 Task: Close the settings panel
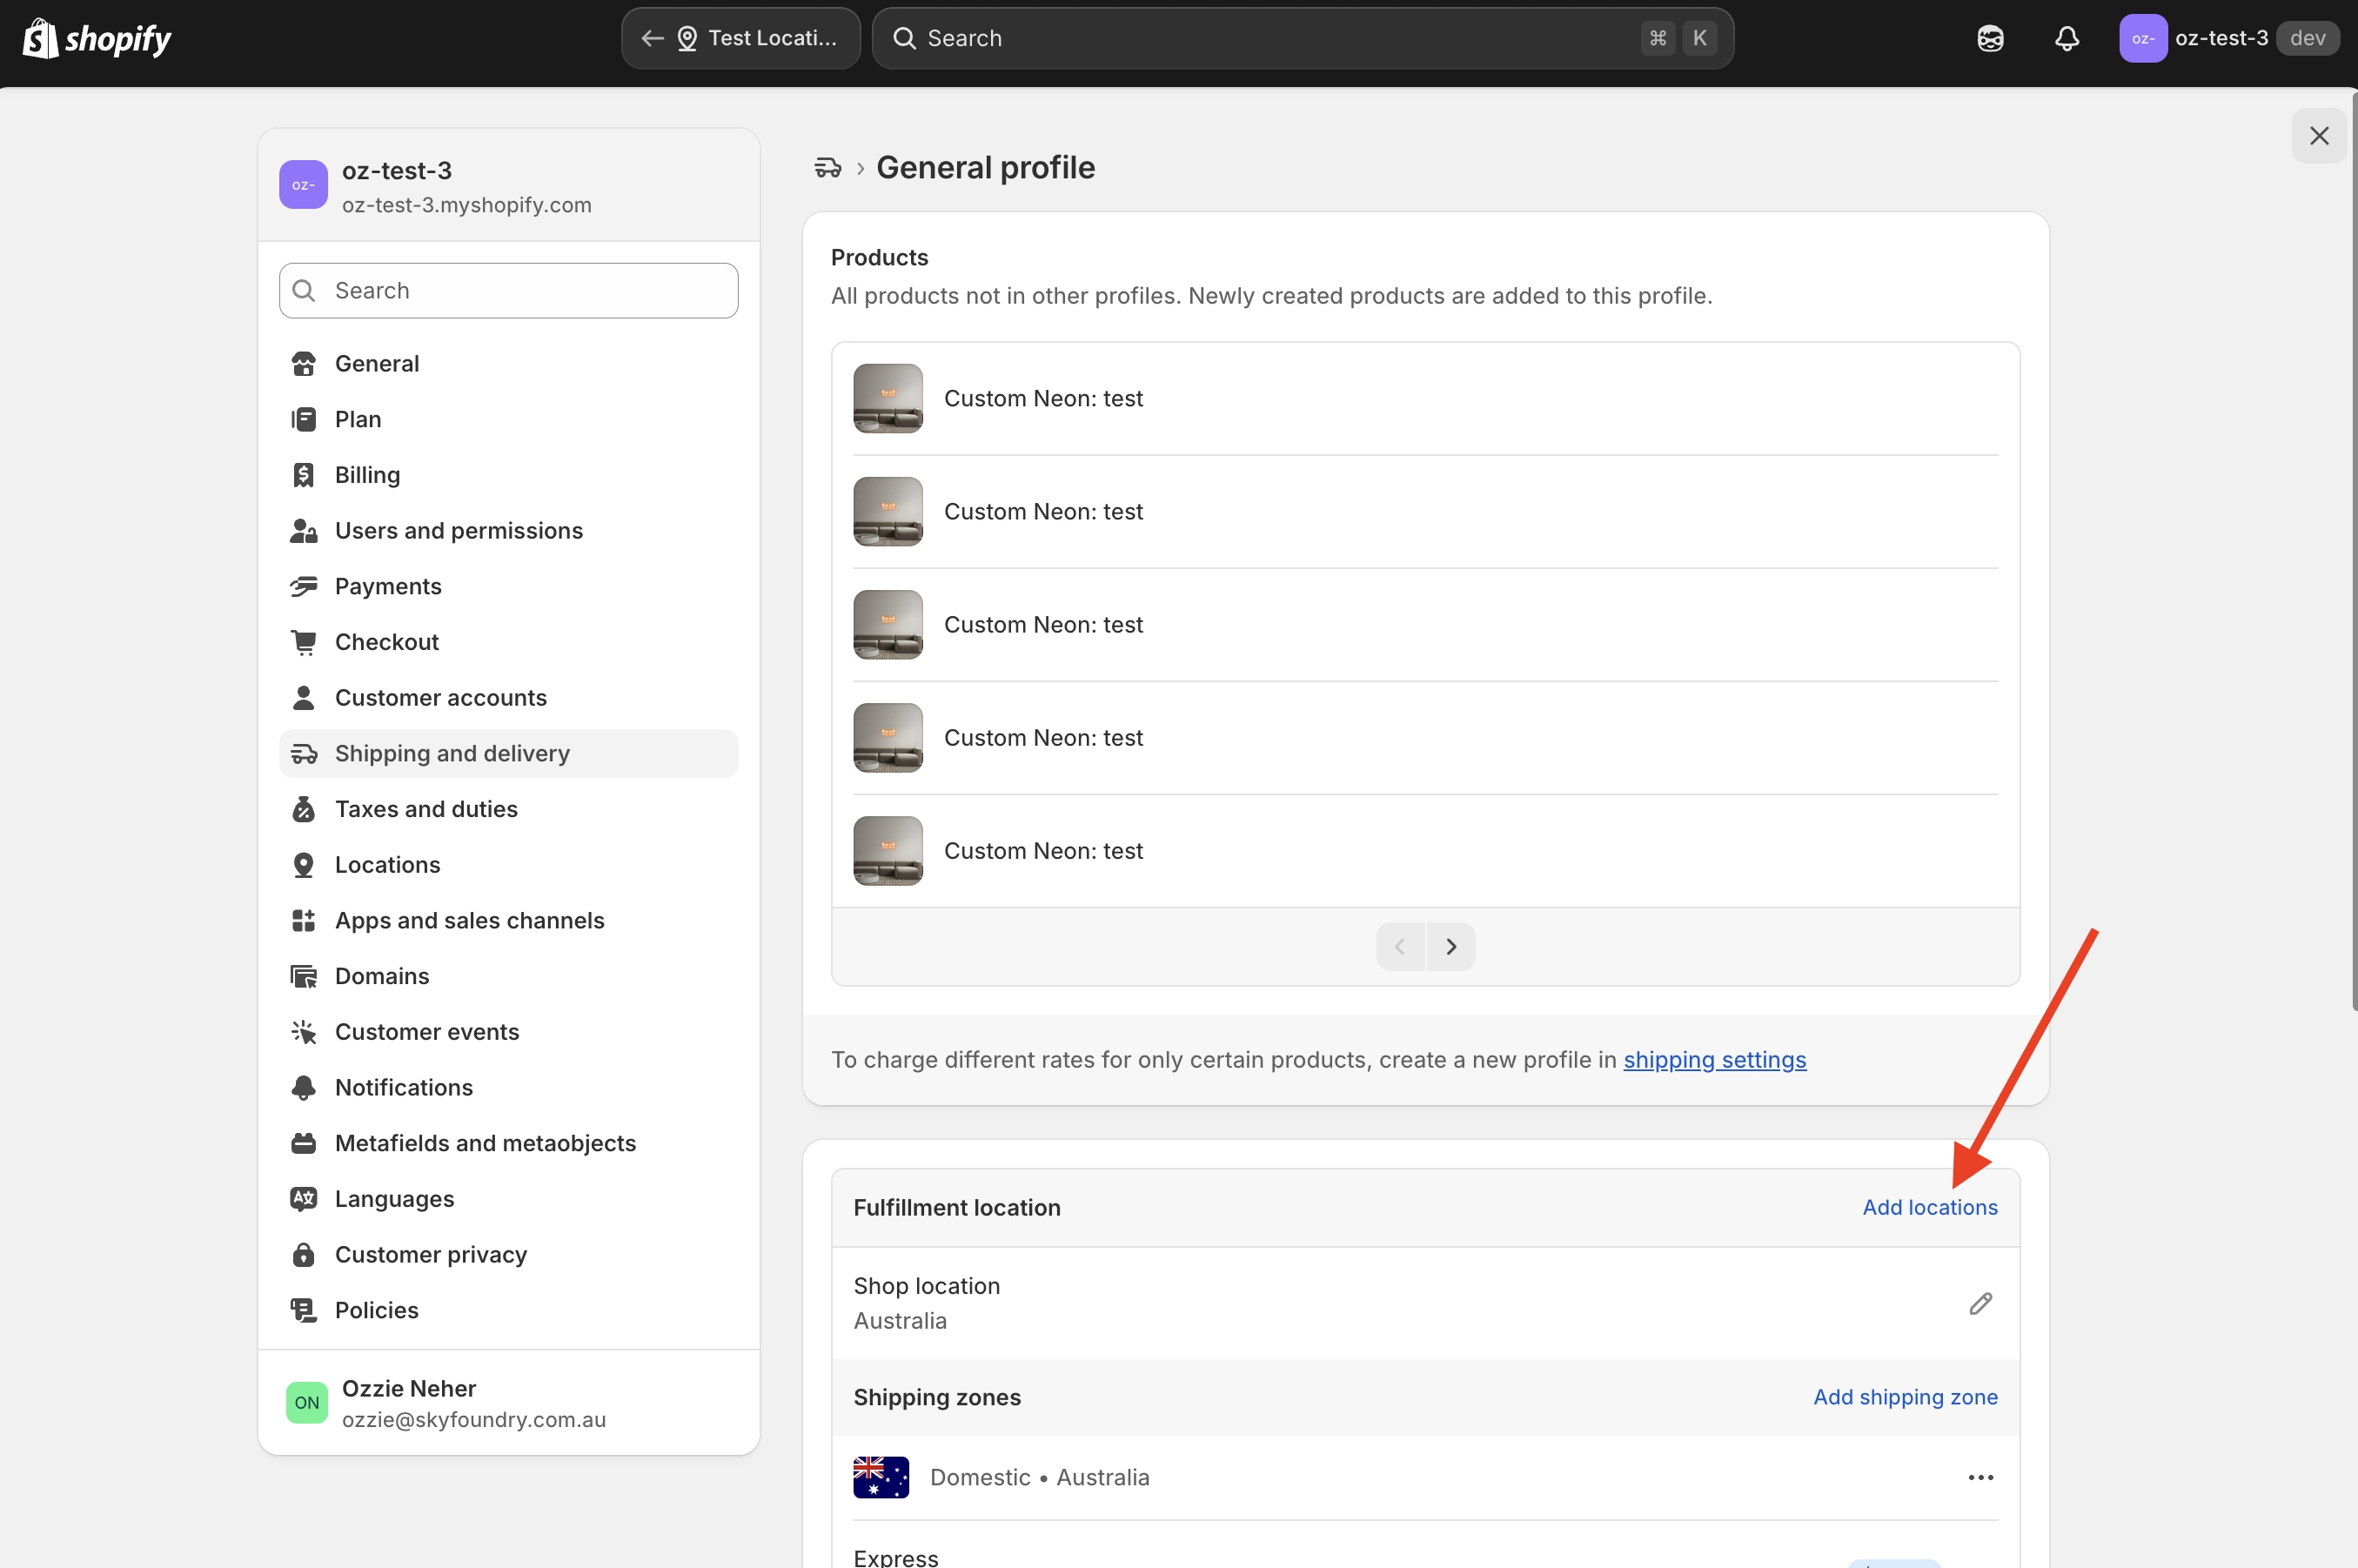click(x=2319, y=136)
